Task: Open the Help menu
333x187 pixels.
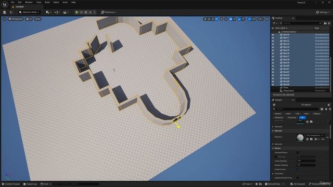Action: [73, 2]
